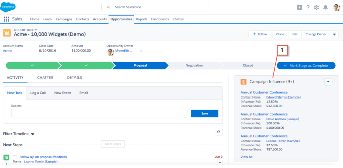Click into the Subject input field
Image resolution: width=343 pixels, height=168 pixels.
pyautogui.click(x=99, y=113)
